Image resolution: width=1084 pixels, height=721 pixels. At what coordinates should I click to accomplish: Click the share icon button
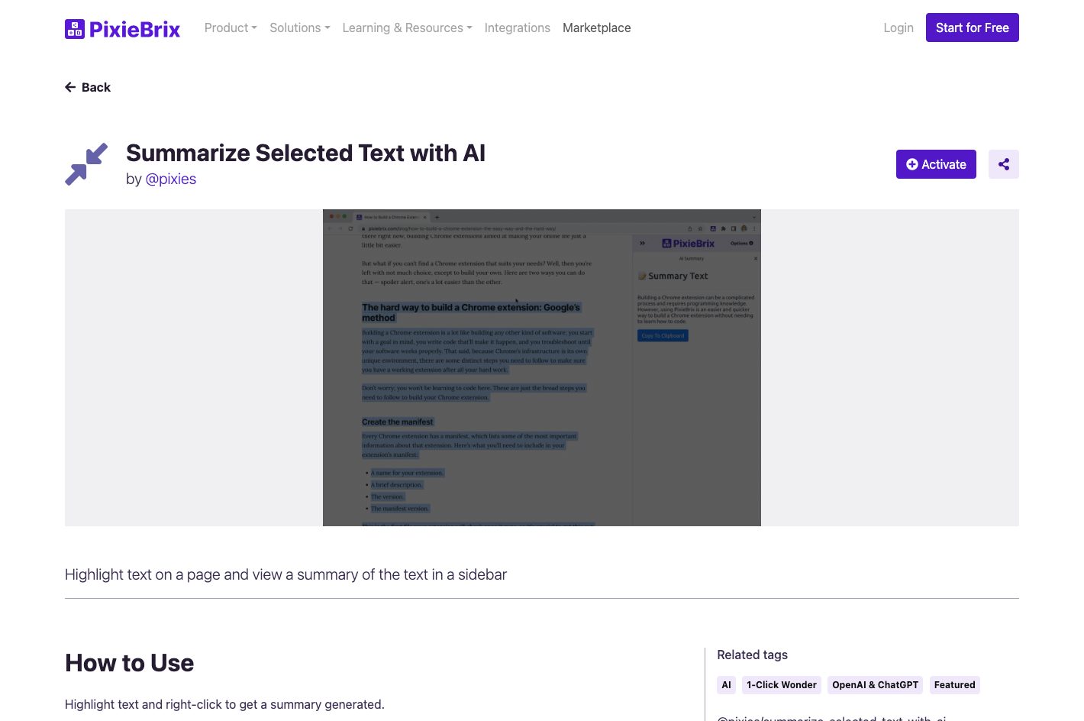click(x=1003, y=164)
